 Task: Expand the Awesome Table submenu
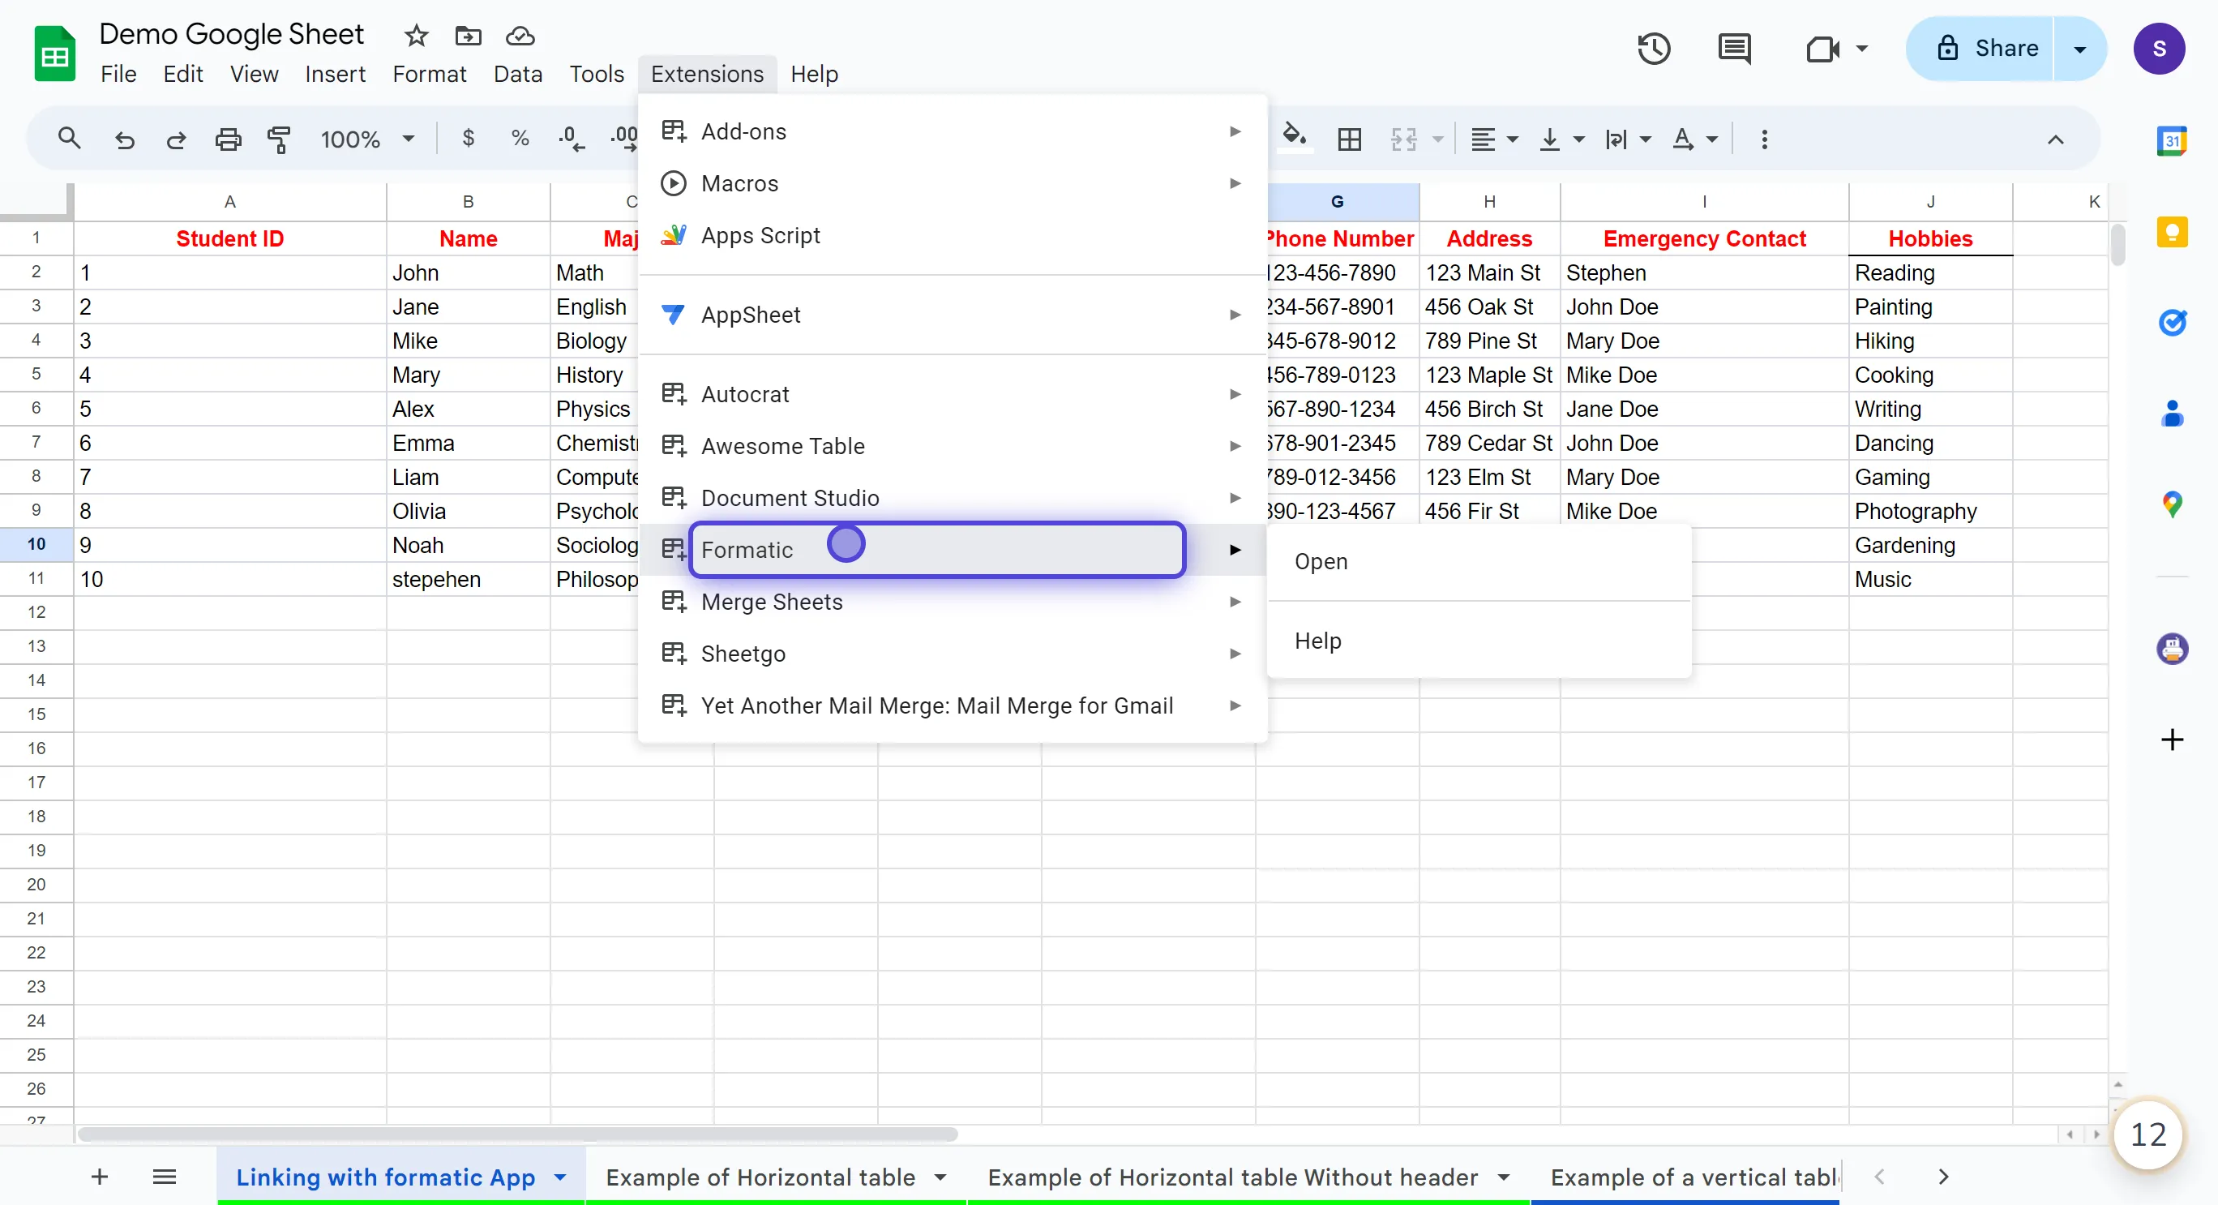click(1235, 446)
